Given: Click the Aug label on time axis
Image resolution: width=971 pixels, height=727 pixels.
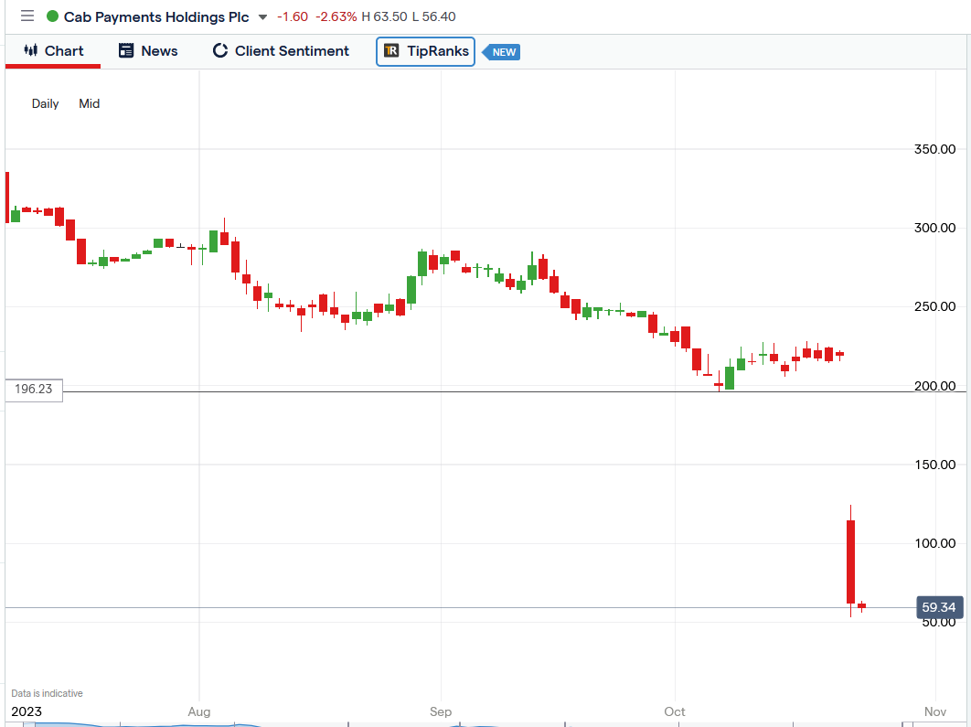Looking at the screenshot, I should (x=198, y=711).
